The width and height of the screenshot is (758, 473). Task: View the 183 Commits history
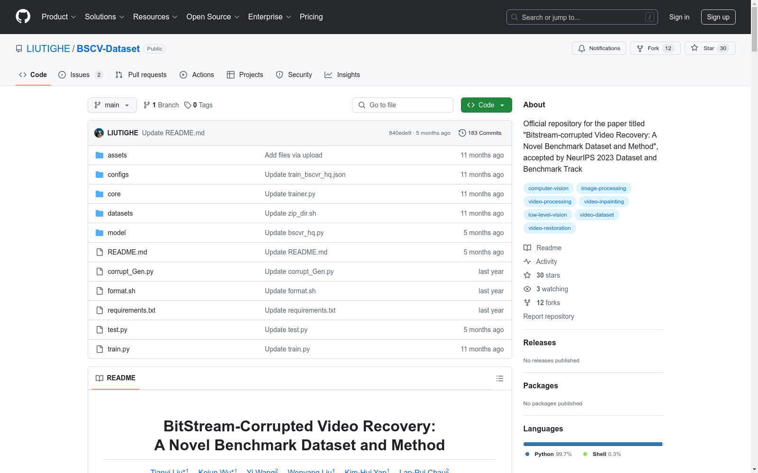[x=480, y=133]
